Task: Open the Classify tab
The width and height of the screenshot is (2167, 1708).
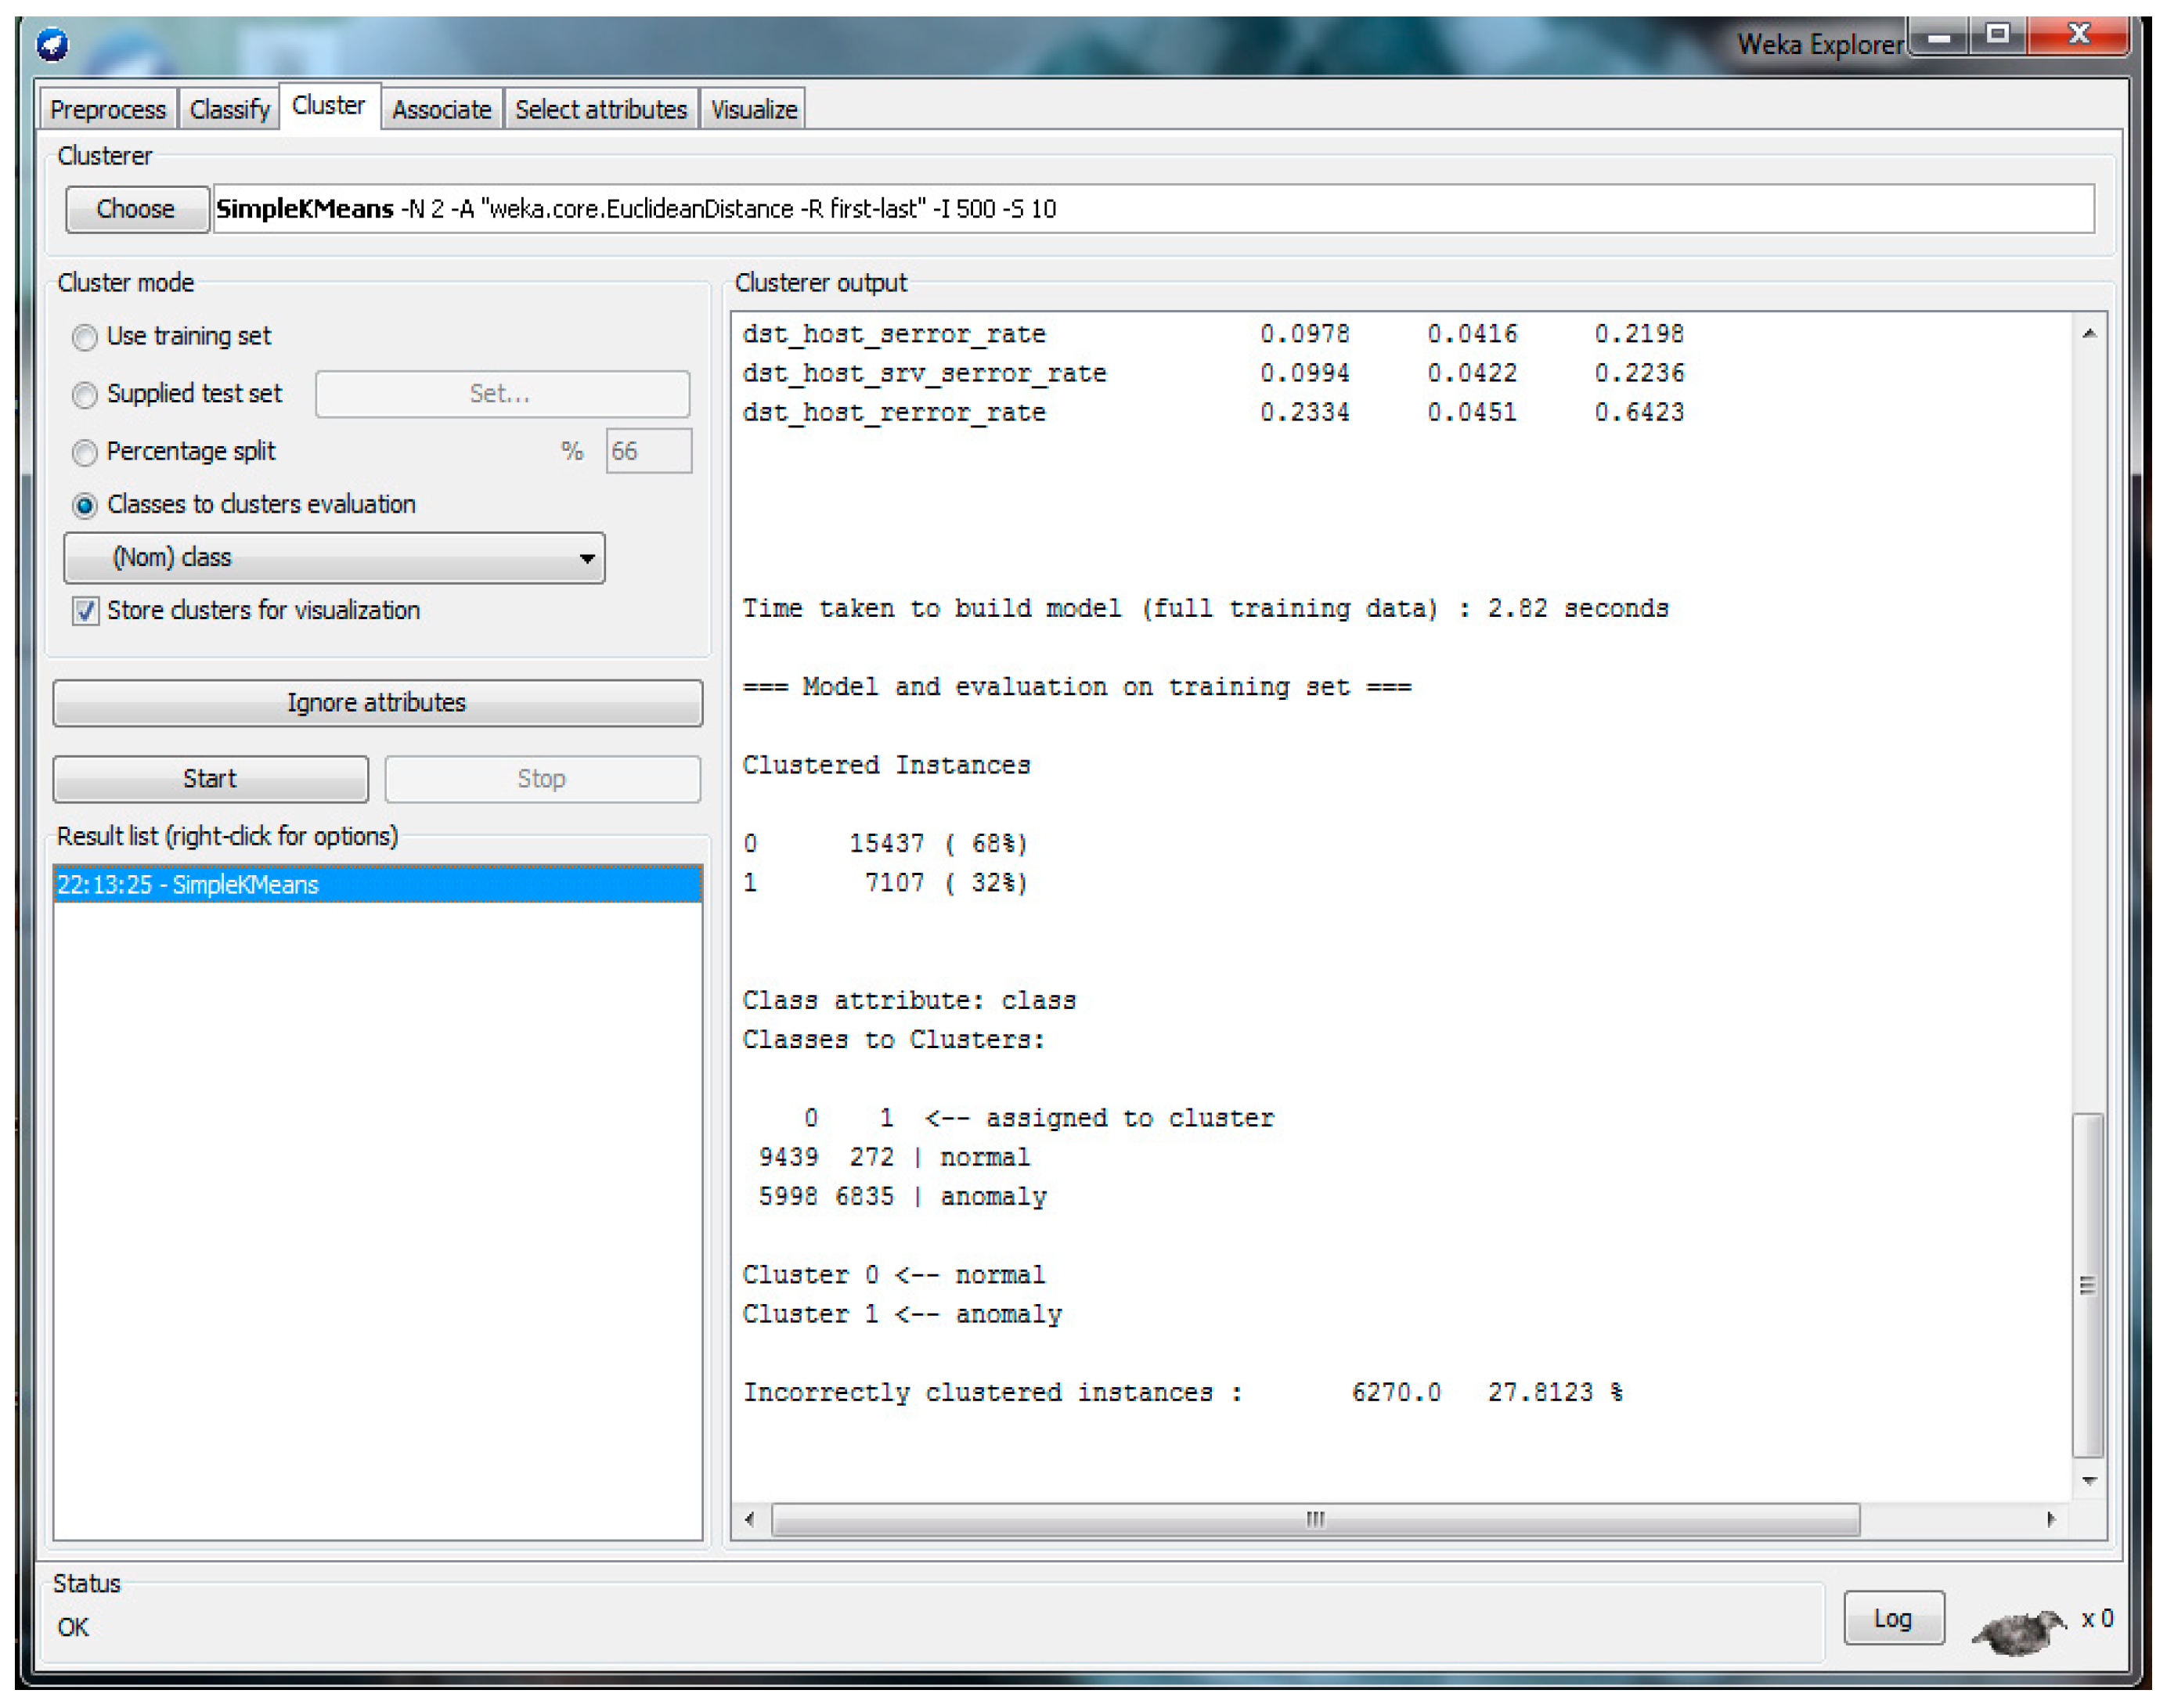Action: point(229,109)
